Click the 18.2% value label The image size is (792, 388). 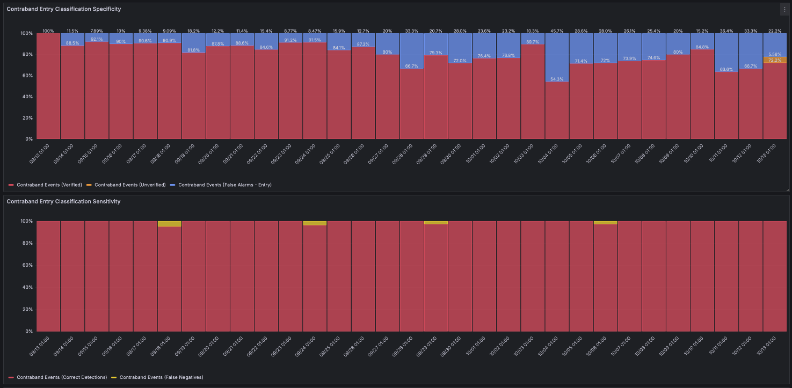(x=193, y=31)
